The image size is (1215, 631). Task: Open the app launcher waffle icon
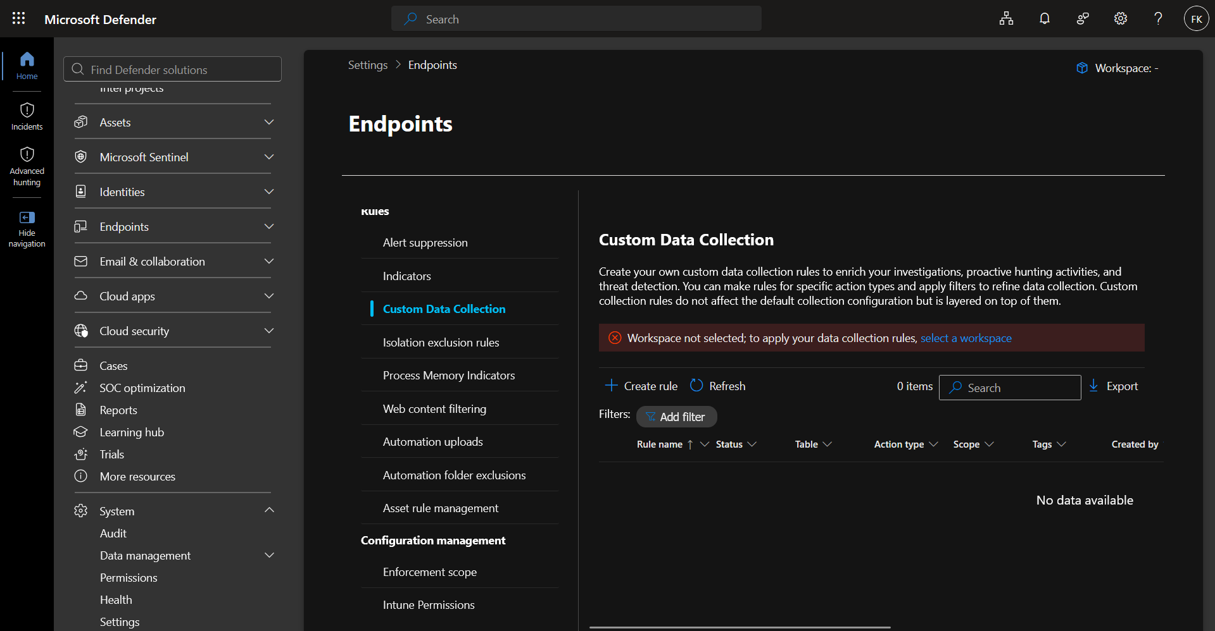click(x=19, y=18)
